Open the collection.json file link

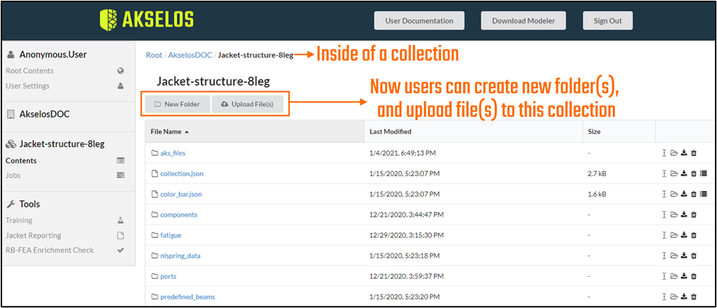click(x=182, y=174)
